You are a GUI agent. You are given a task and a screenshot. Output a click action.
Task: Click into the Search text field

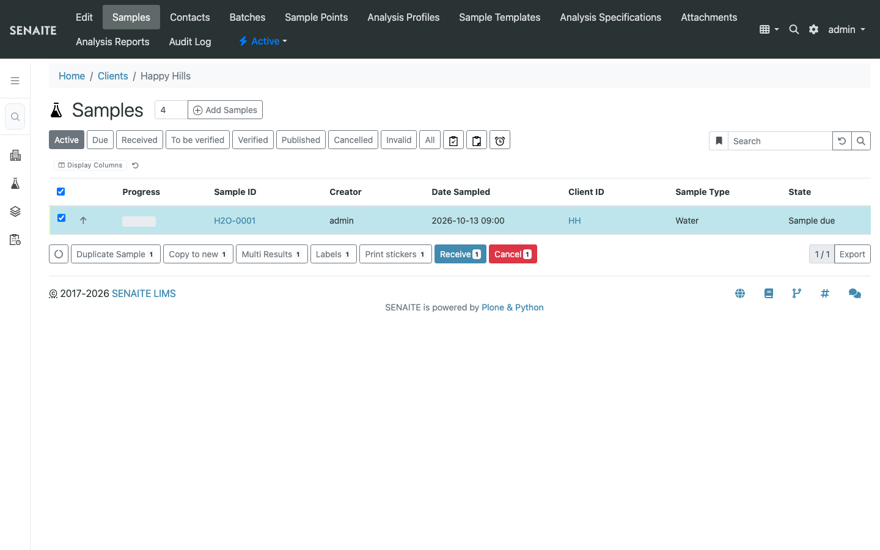780,141
